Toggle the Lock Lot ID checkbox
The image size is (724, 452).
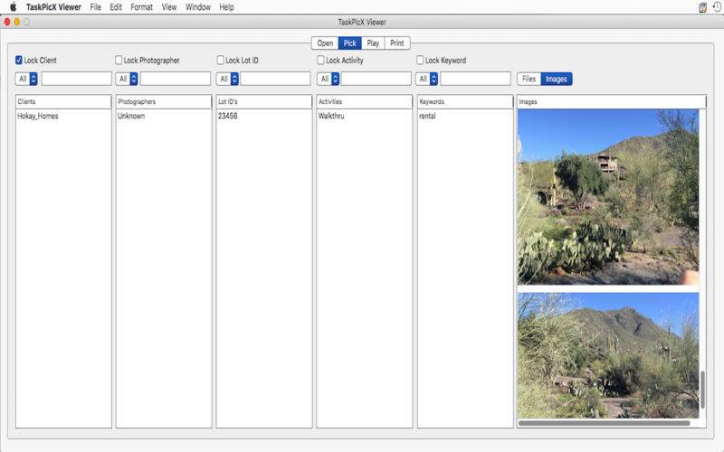(220, 61)
